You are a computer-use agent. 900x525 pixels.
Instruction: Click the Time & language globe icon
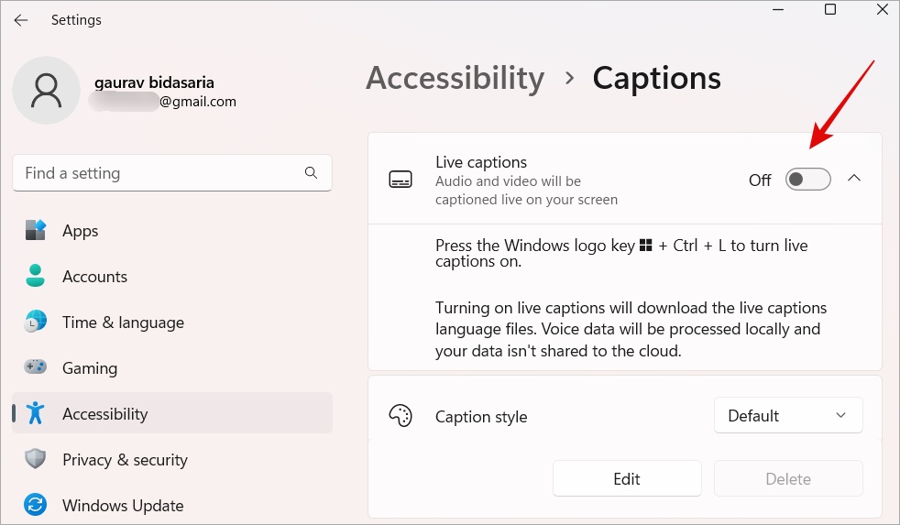click(36, 322)
